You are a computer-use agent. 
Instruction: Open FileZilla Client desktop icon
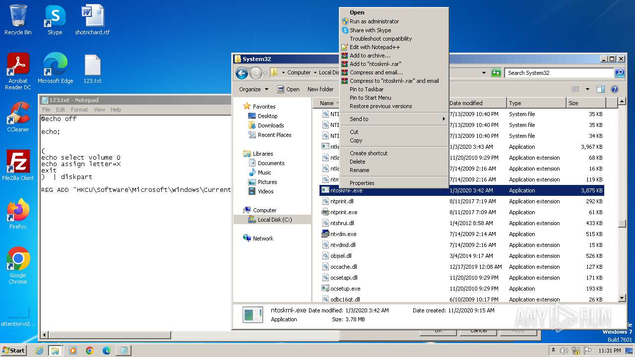tap(18, 166)
